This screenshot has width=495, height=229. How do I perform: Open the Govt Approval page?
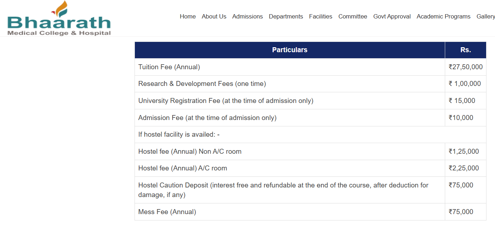point(392,16)
